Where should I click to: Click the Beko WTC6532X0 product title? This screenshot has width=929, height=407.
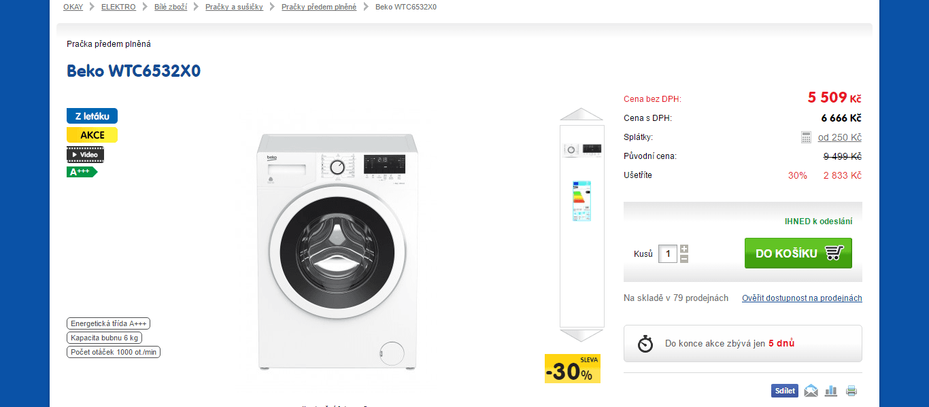[x=133, y=71]
